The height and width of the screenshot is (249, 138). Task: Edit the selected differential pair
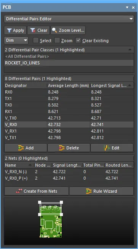pos(112,148)
